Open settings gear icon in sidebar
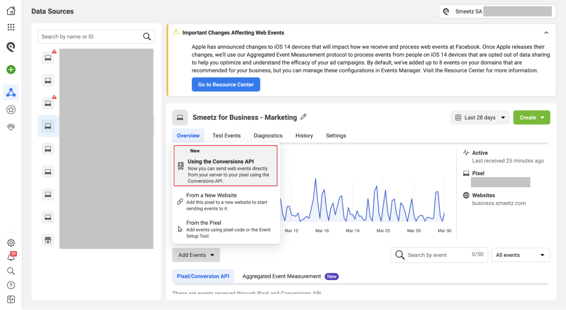The image size is (566, 310). (11, 243)
